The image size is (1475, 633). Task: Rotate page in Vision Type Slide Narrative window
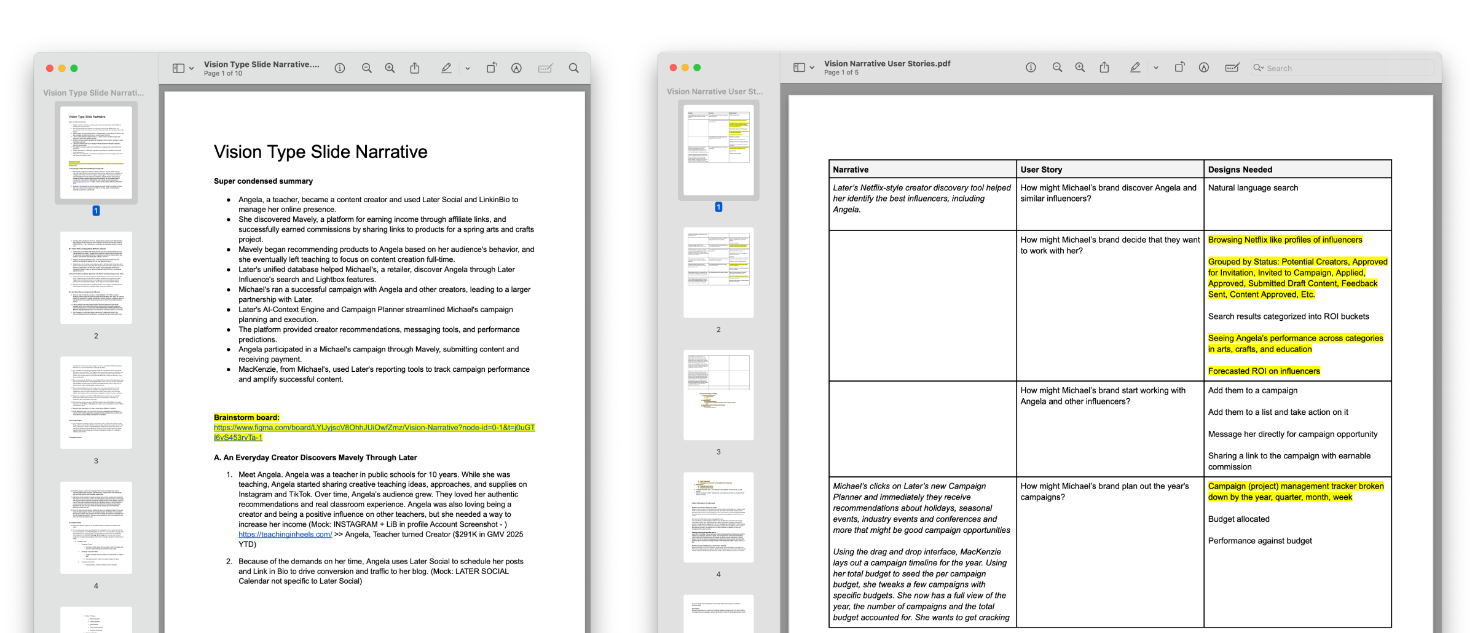click(492, 68)
